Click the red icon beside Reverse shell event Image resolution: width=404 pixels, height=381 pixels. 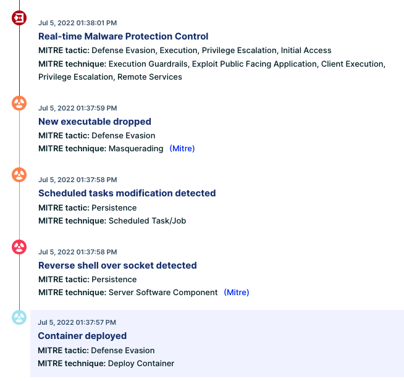[19, 247]
